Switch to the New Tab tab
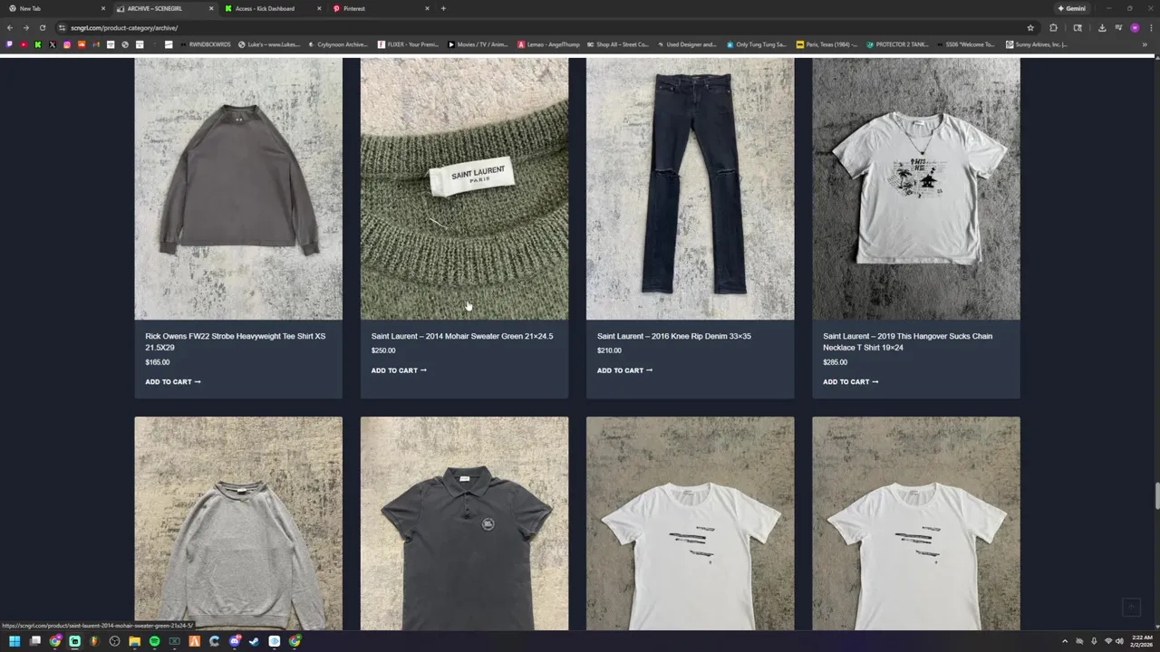This screenshot has height=652, width=1160. click(54, 8)
